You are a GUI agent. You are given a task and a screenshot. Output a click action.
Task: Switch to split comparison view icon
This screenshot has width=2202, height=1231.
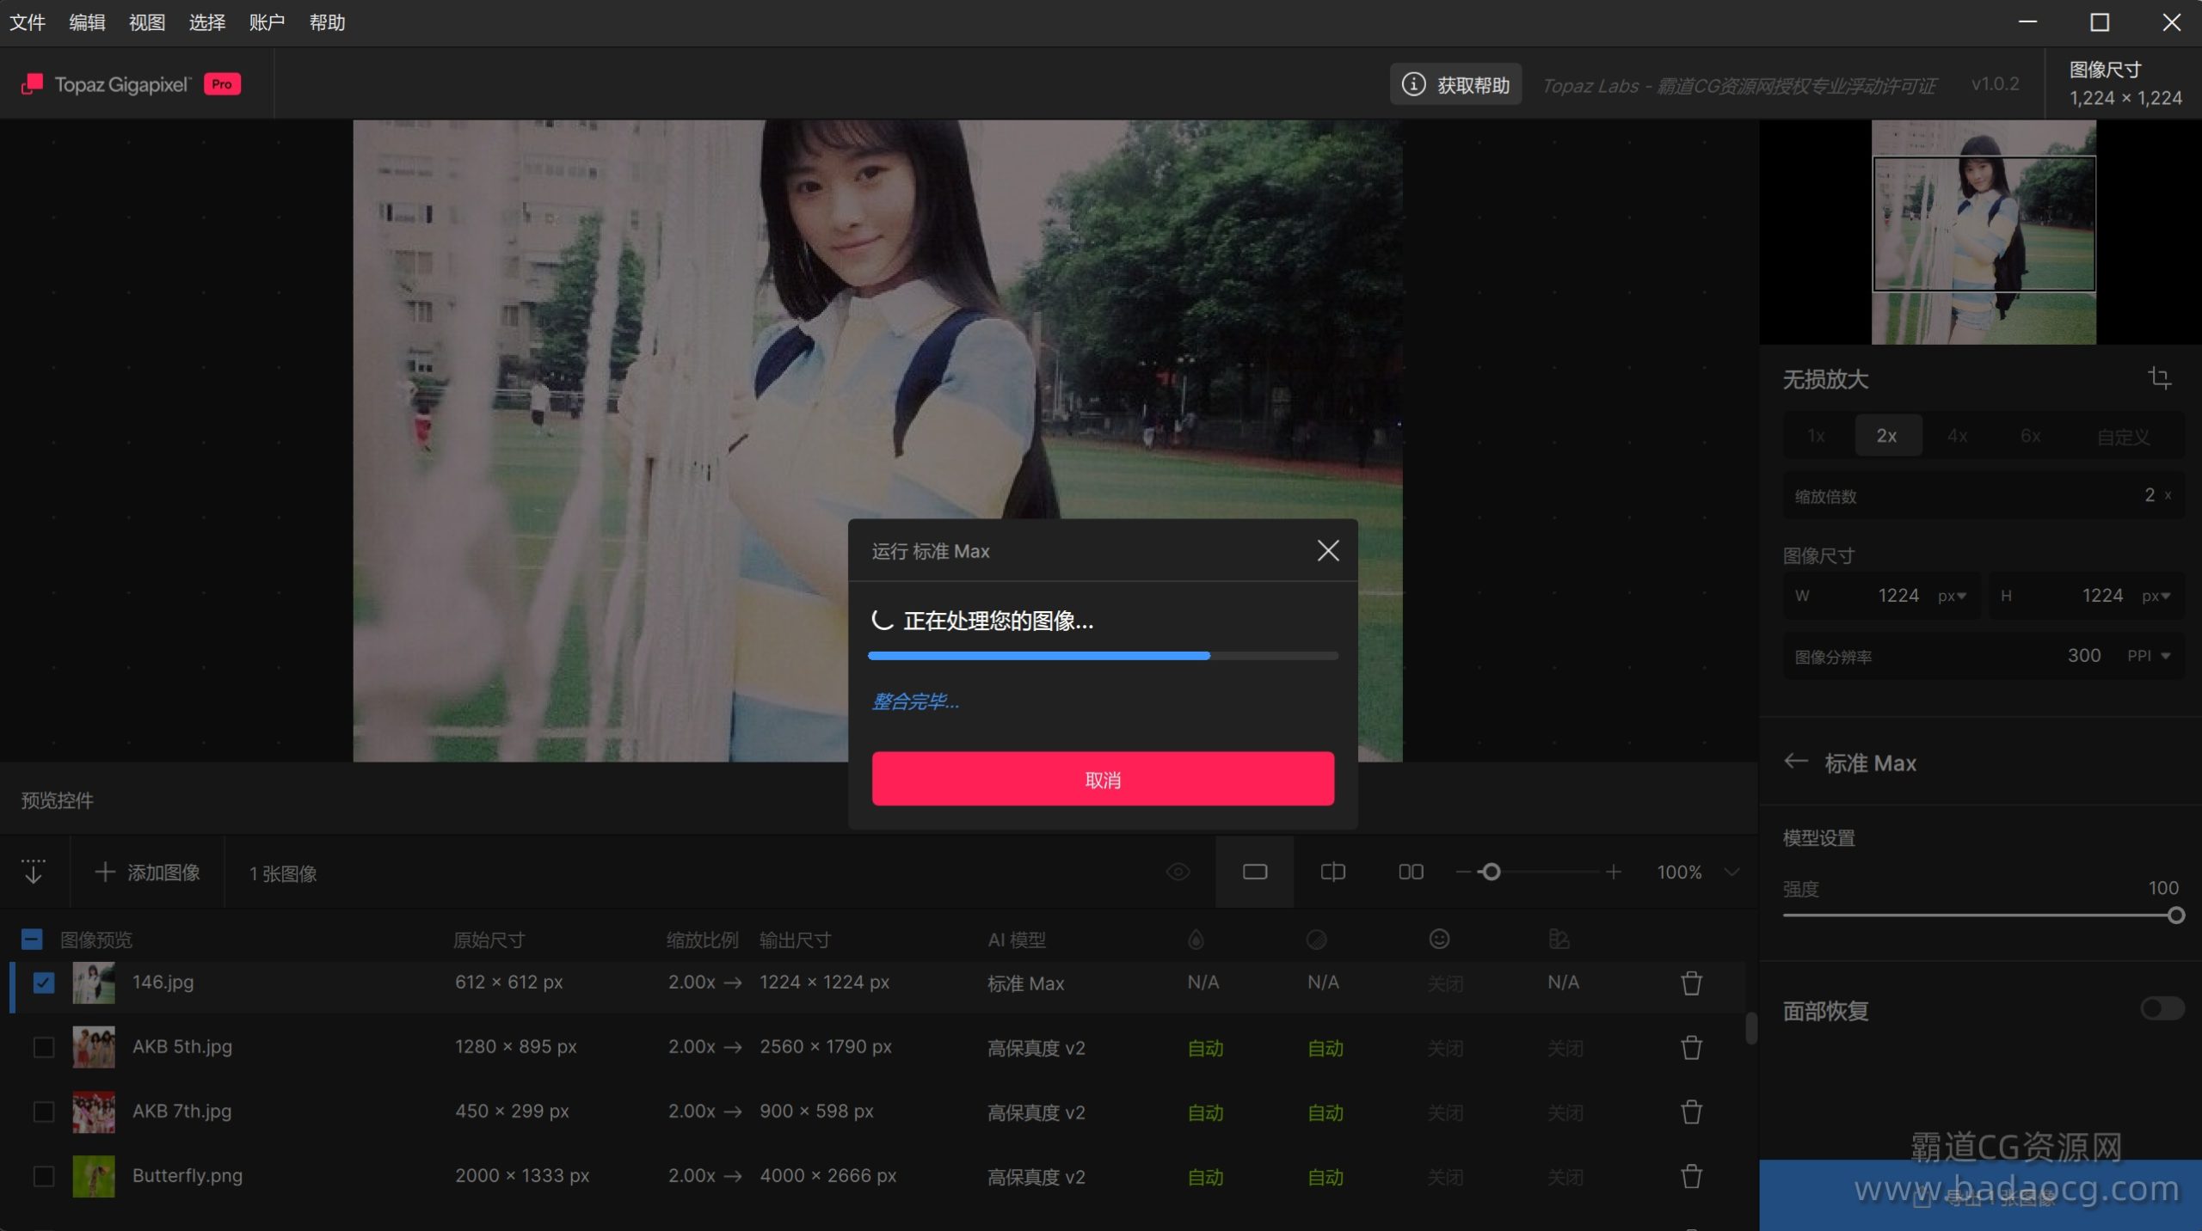pyautogui.click(x=1332, y=873)
